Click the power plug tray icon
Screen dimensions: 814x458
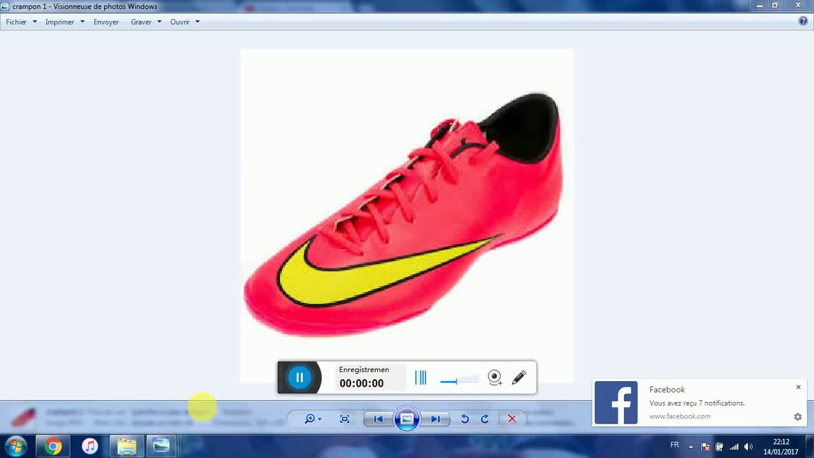click(719, 447)
